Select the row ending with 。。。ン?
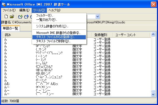Screen dimensions: 158x105 tap(77, 53)
